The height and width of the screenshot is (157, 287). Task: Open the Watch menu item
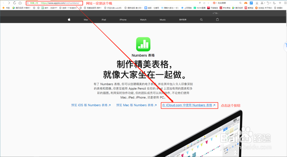coord(143,20)
